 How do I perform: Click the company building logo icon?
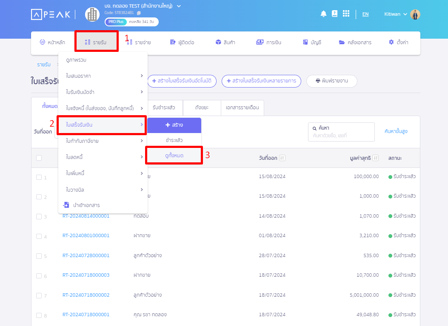pos(92,14)
